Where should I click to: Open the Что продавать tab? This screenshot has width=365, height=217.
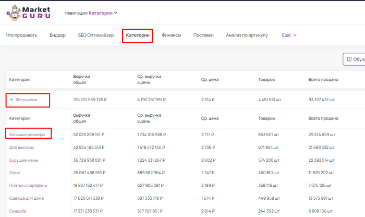21,35
